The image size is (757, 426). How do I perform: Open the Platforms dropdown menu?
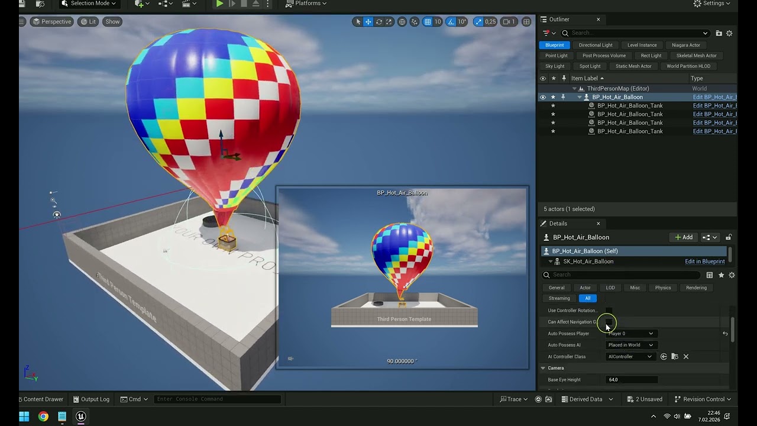click(x=306, y=4)
